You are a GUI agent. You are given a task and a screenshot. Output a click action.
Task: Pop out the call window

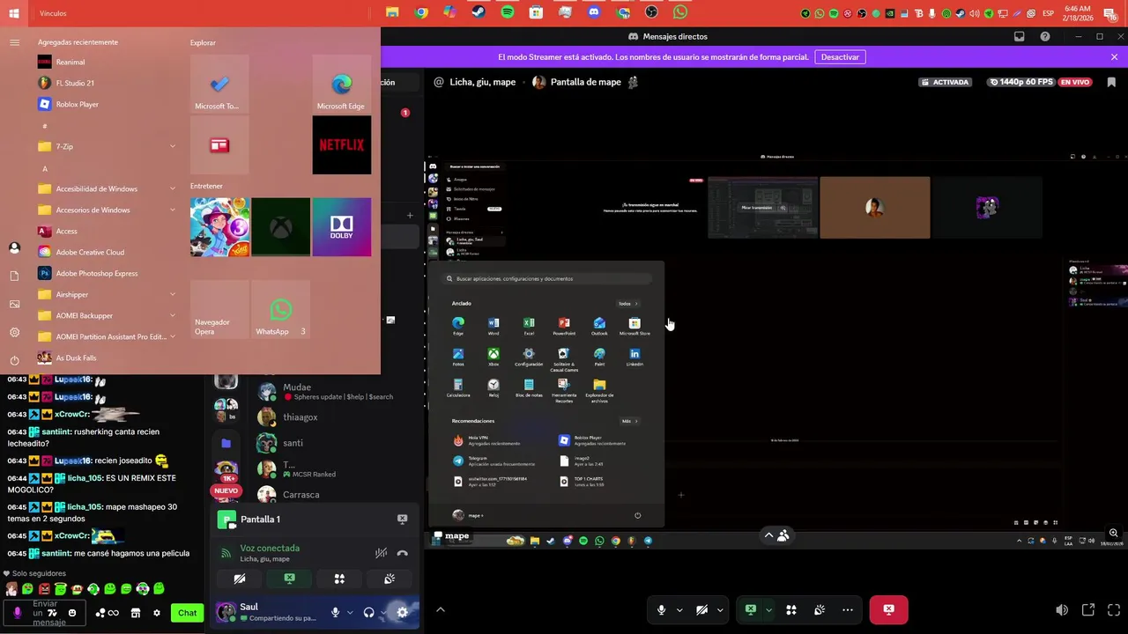pos(1088,610)
